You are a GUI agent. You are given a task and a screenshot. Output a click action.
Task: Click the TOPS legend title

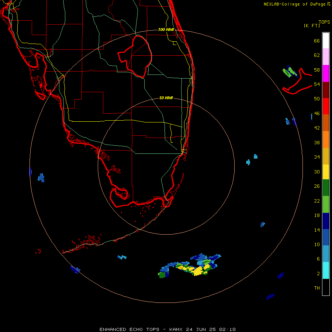tap(324, 22)
